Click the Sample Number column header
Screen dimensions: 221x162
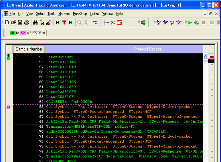(29, 49)
